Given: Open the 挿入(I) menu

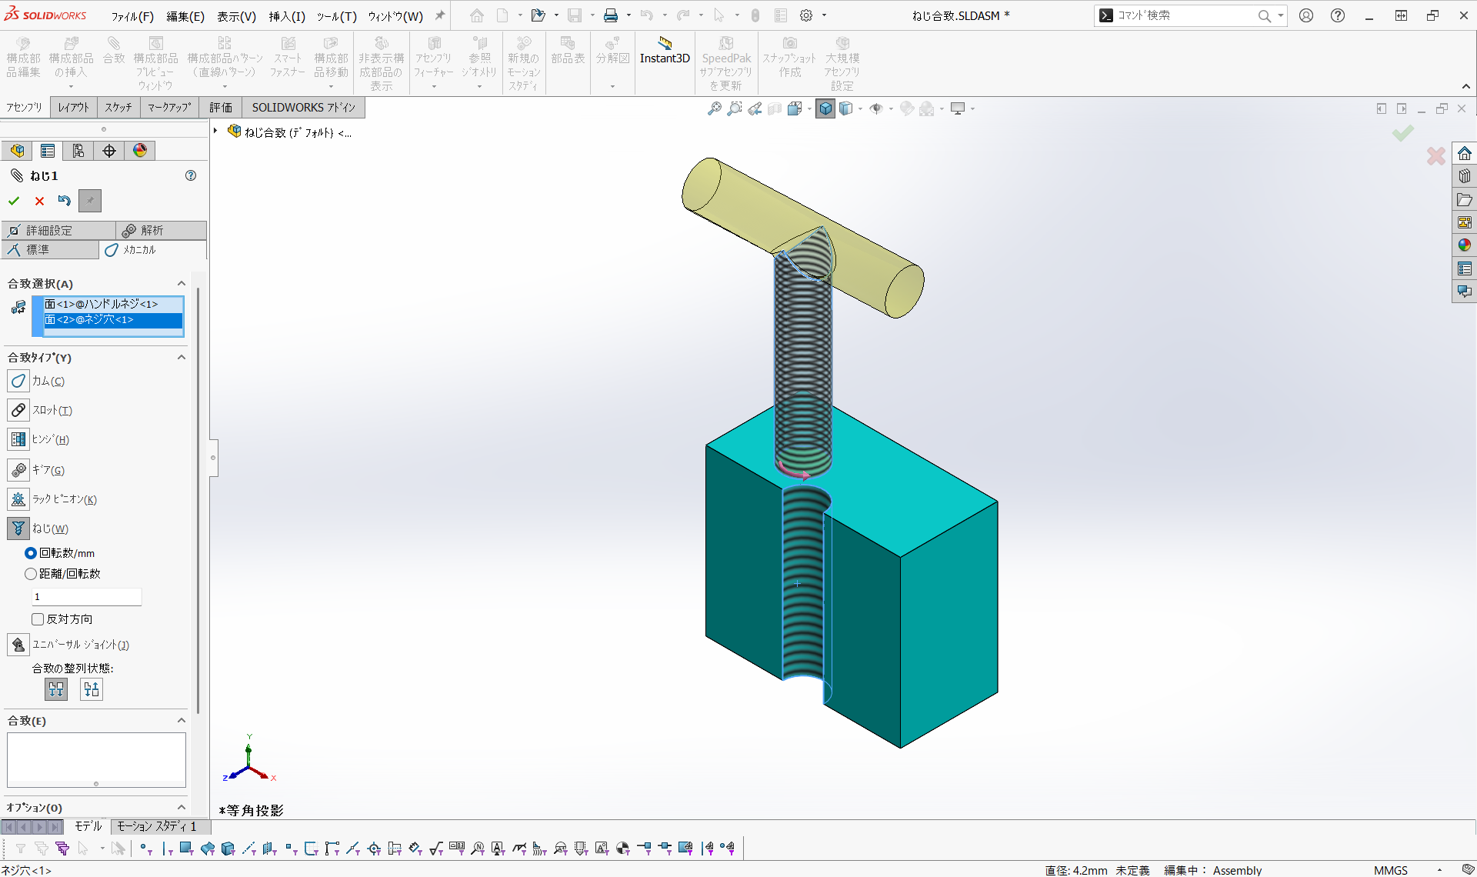Looking at the screenshot, I should pos(287,16).
